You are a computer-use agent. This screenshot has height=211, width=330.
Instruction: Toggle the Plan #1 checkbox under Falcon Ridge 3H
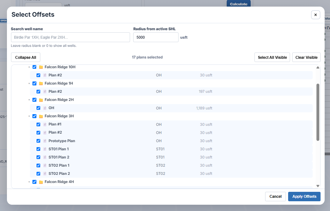point(38,125)
